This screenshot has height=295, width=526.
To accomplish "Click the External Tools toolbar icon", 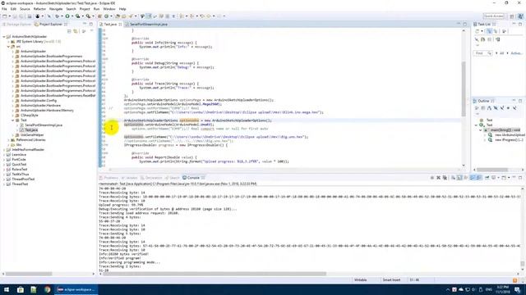I will click(88, 16).
